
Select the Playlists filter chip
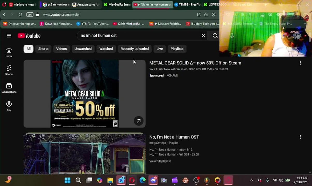tap(177, 49)
